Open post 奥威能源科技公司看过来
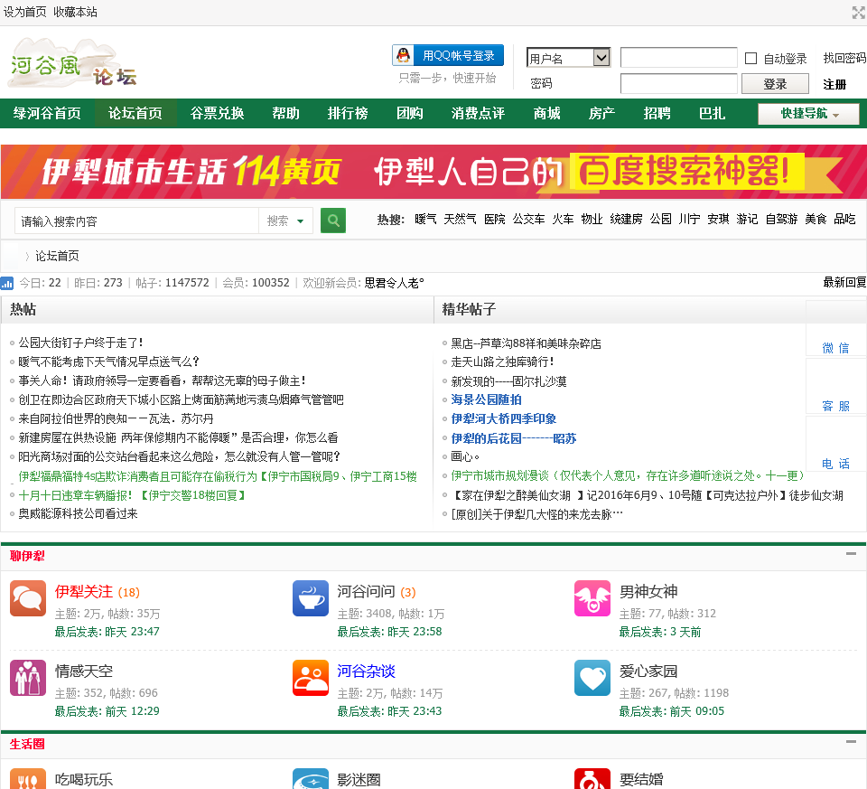Viewport: 867px width, 789px height. point(78,513)
